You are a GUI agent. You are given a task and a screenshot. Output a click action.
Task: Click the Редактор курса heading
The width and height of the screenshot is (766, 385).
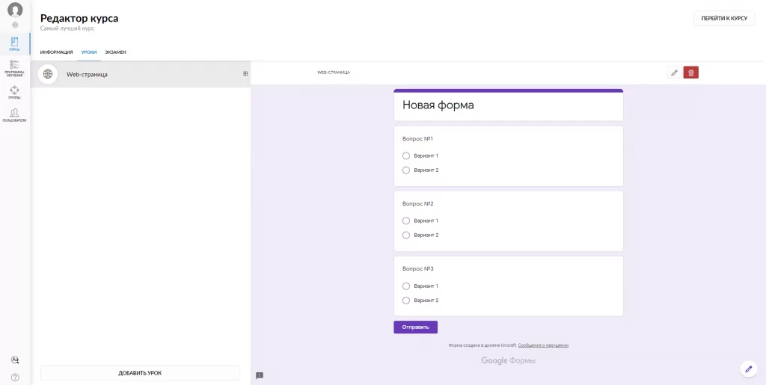coord(79,18)
